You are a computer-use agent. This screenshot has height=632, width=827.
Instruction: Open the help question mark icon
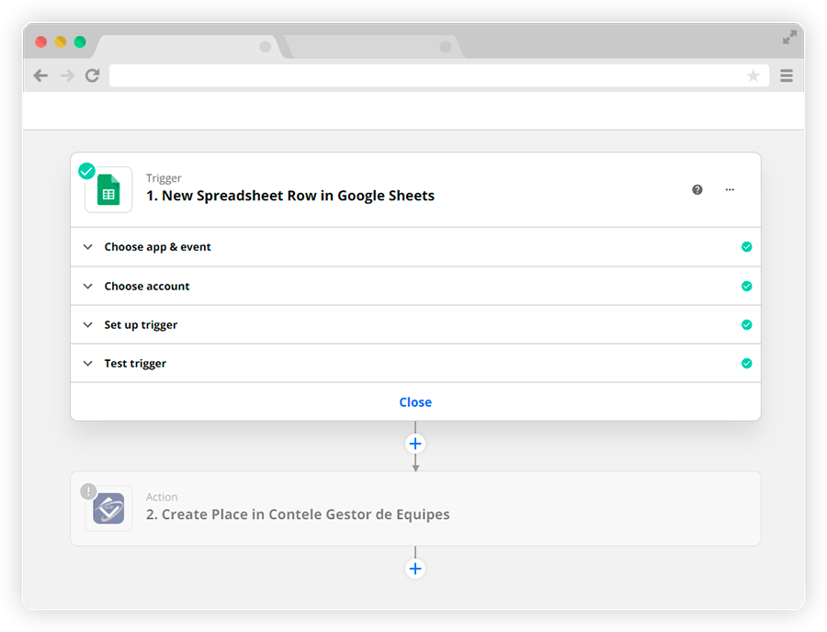pyautogui.click(x=697, y=190)
